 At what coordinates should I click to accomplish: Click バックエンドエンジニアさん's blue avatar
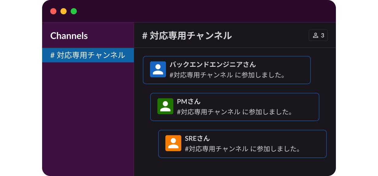coord(158,69)
